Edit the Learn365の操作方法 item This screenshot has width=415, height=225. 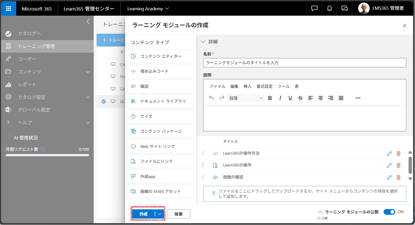pyautogui.click(x=389, y=153)
